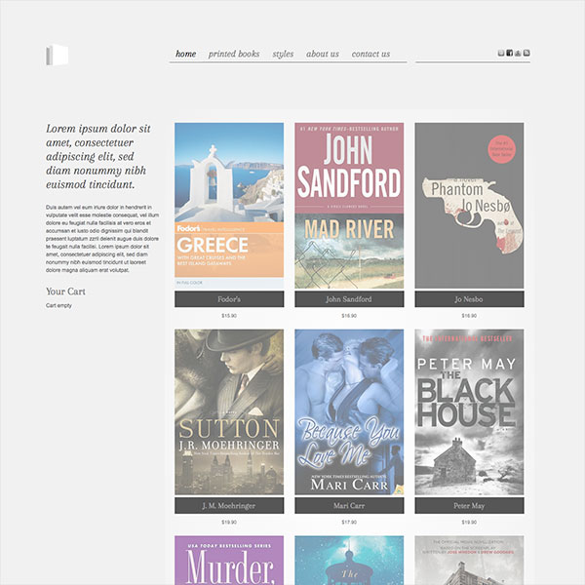The image size is (585, 585).
Task: Open The Black House book cover
Action: click(469, 411)
